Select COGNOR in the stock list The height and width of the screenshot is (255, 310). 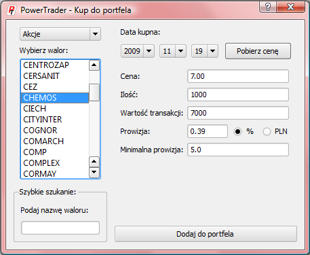(x=55, y=131)
